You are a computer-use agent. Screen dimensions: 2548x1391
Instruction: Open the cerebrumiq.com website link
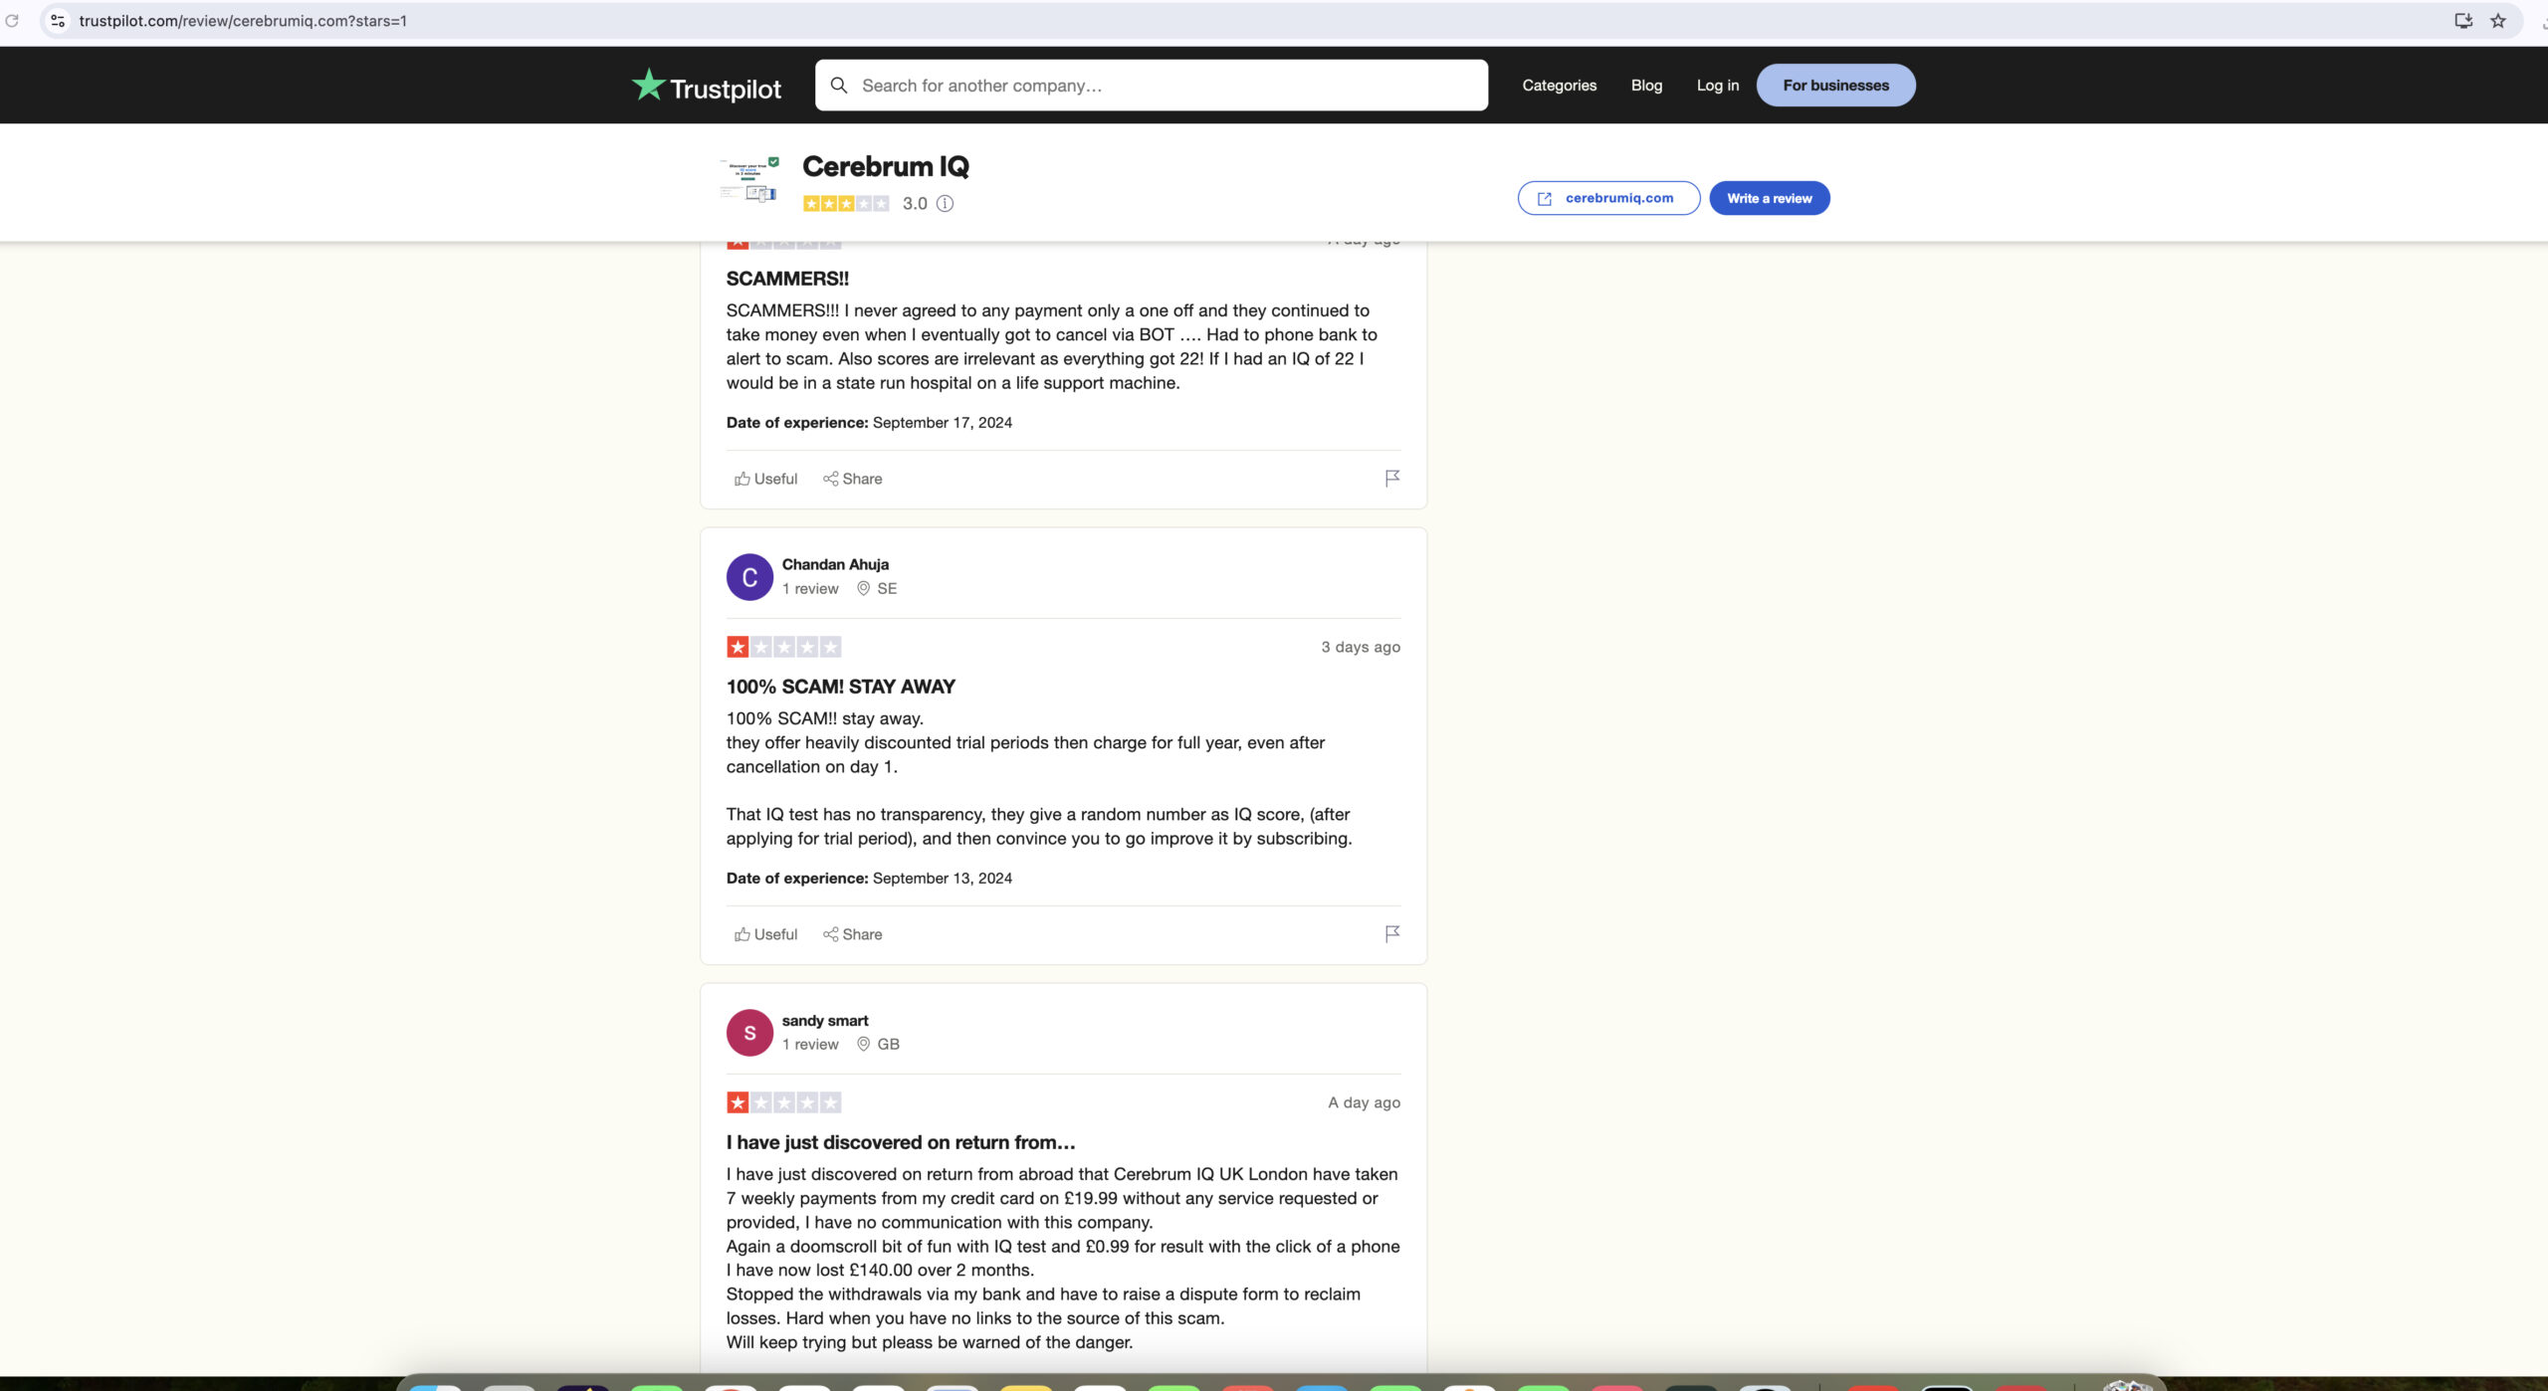click(x=1608, y=198)
